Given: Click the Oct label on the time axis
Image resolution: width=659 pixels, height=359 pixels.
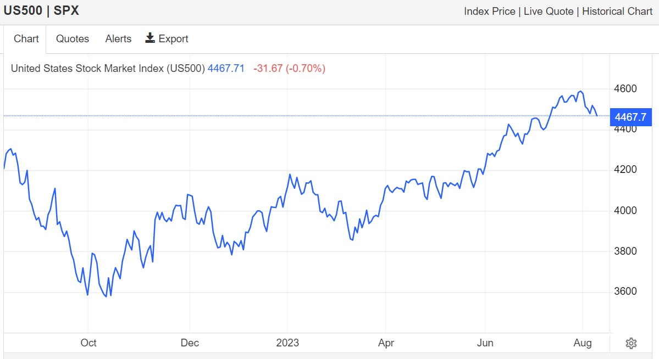Looking at the screenshot, I should [88, 343].
